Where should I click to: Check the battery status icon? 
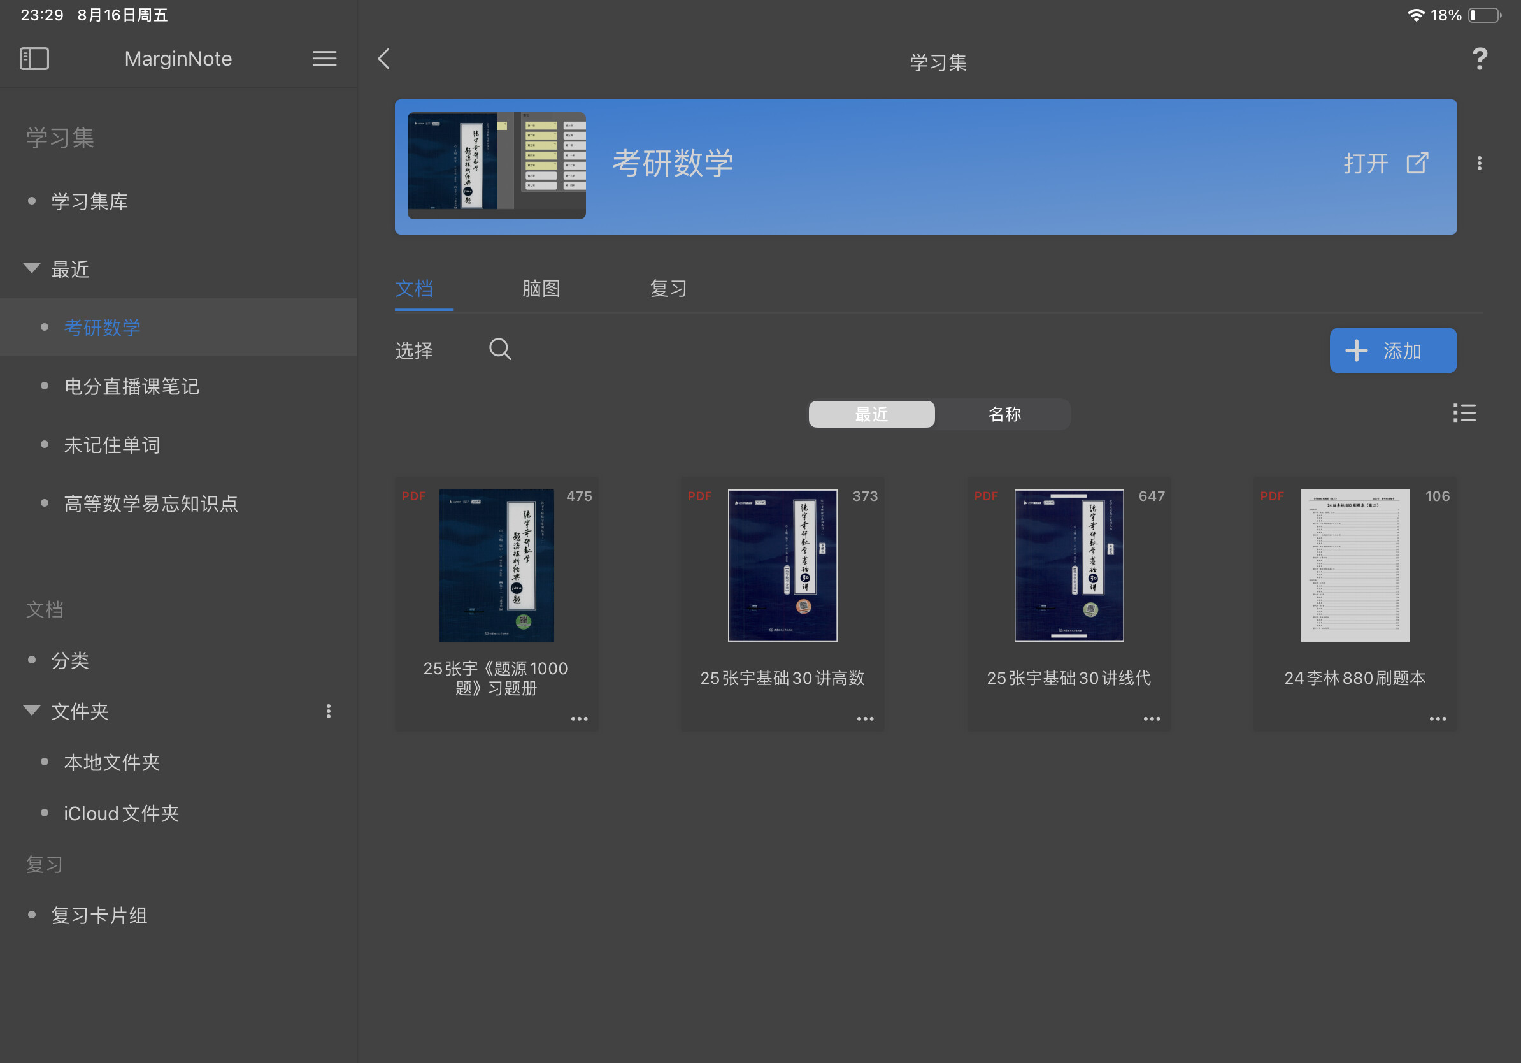pos(1485,15)
